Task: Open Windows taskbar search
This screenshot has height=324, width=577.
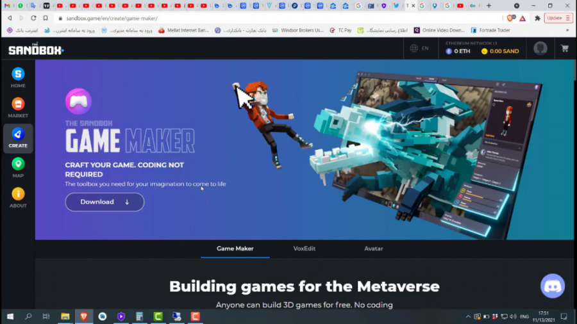Action: point(28,316)
